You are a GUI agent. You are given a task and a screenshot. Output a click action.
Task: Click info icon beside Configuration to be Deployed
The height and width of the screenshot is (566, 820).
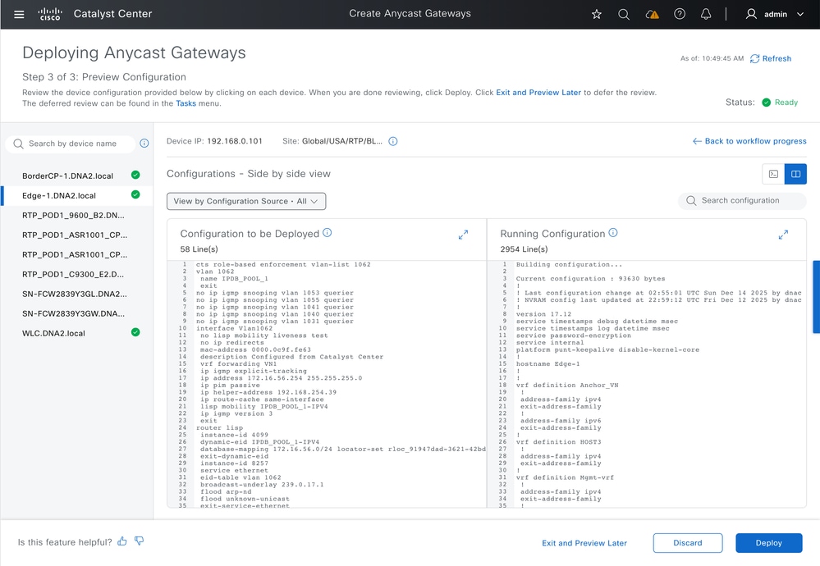(328, 233)
